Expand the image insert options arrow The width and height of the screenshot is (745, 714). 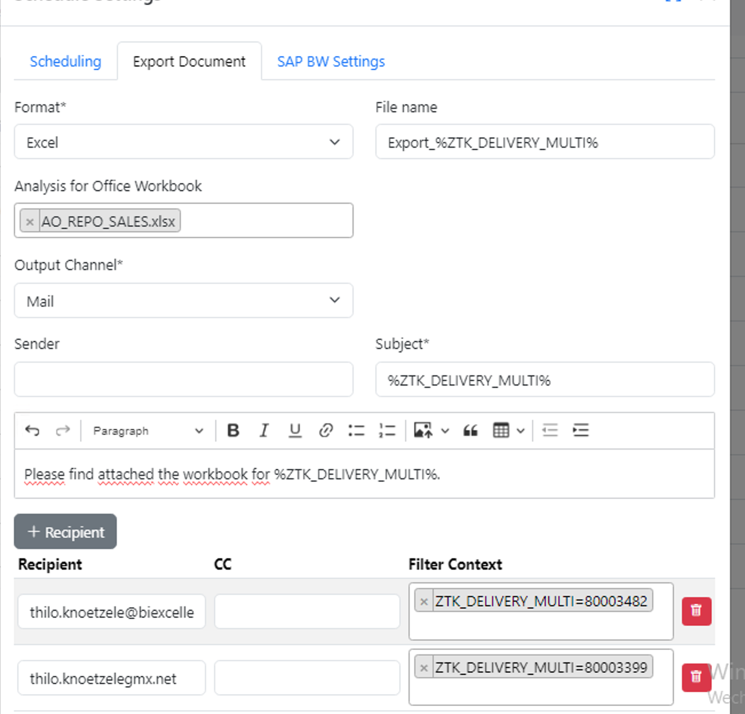445,430
